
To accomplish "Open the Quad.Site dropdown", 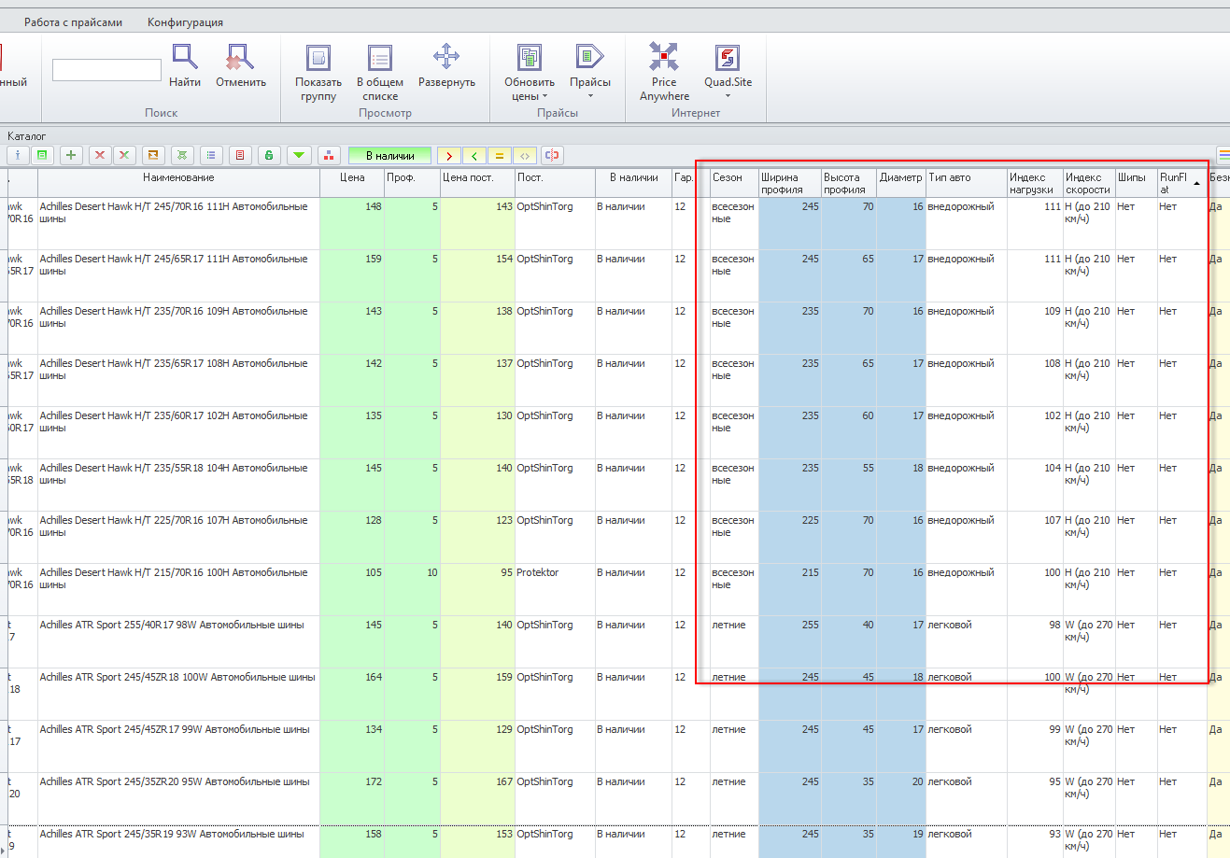I will 728,73.
